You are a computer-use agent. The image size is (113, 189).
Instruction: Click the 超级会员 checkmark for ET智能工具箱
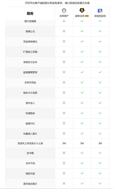point(82,52)
